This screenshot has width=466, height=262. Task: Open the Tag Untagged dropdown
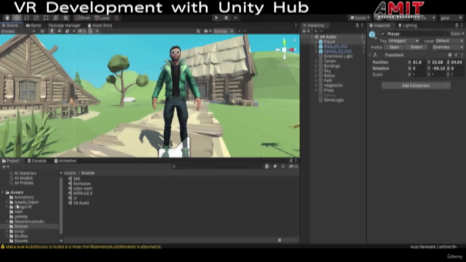[x=403, y=41]
